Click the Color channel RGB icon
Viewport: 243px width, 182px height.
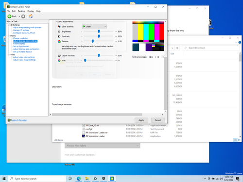click(x=59, y=27)
